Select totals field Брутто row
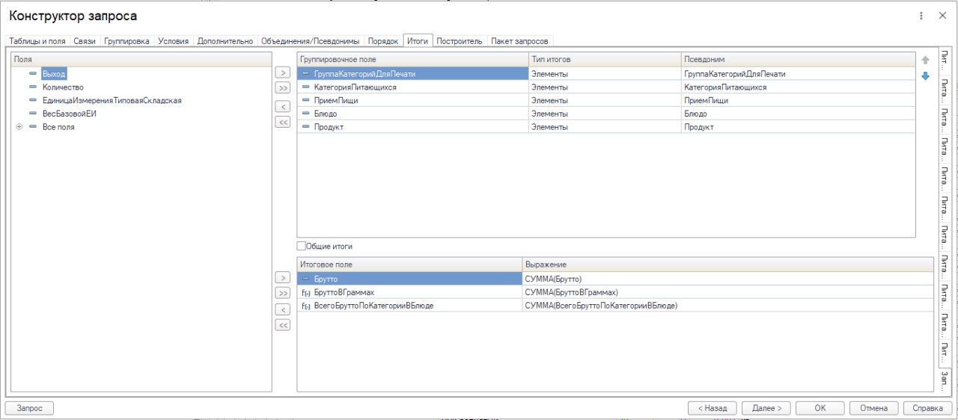The image size is (958, 420). pyautogui.click(x=409, y=279)
